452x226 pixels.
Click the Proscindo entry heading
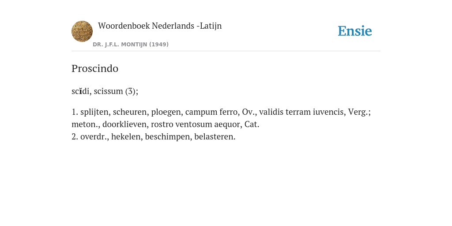click(95, 68)
